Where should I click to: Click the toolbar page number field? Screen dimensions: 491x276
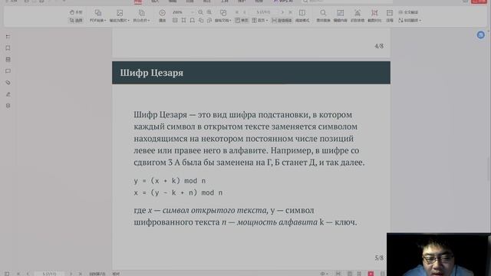(263, 12)
